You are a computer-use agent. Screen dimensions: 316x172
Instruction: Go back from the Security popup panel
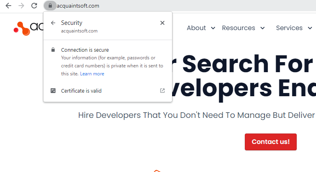pos(53,23)
